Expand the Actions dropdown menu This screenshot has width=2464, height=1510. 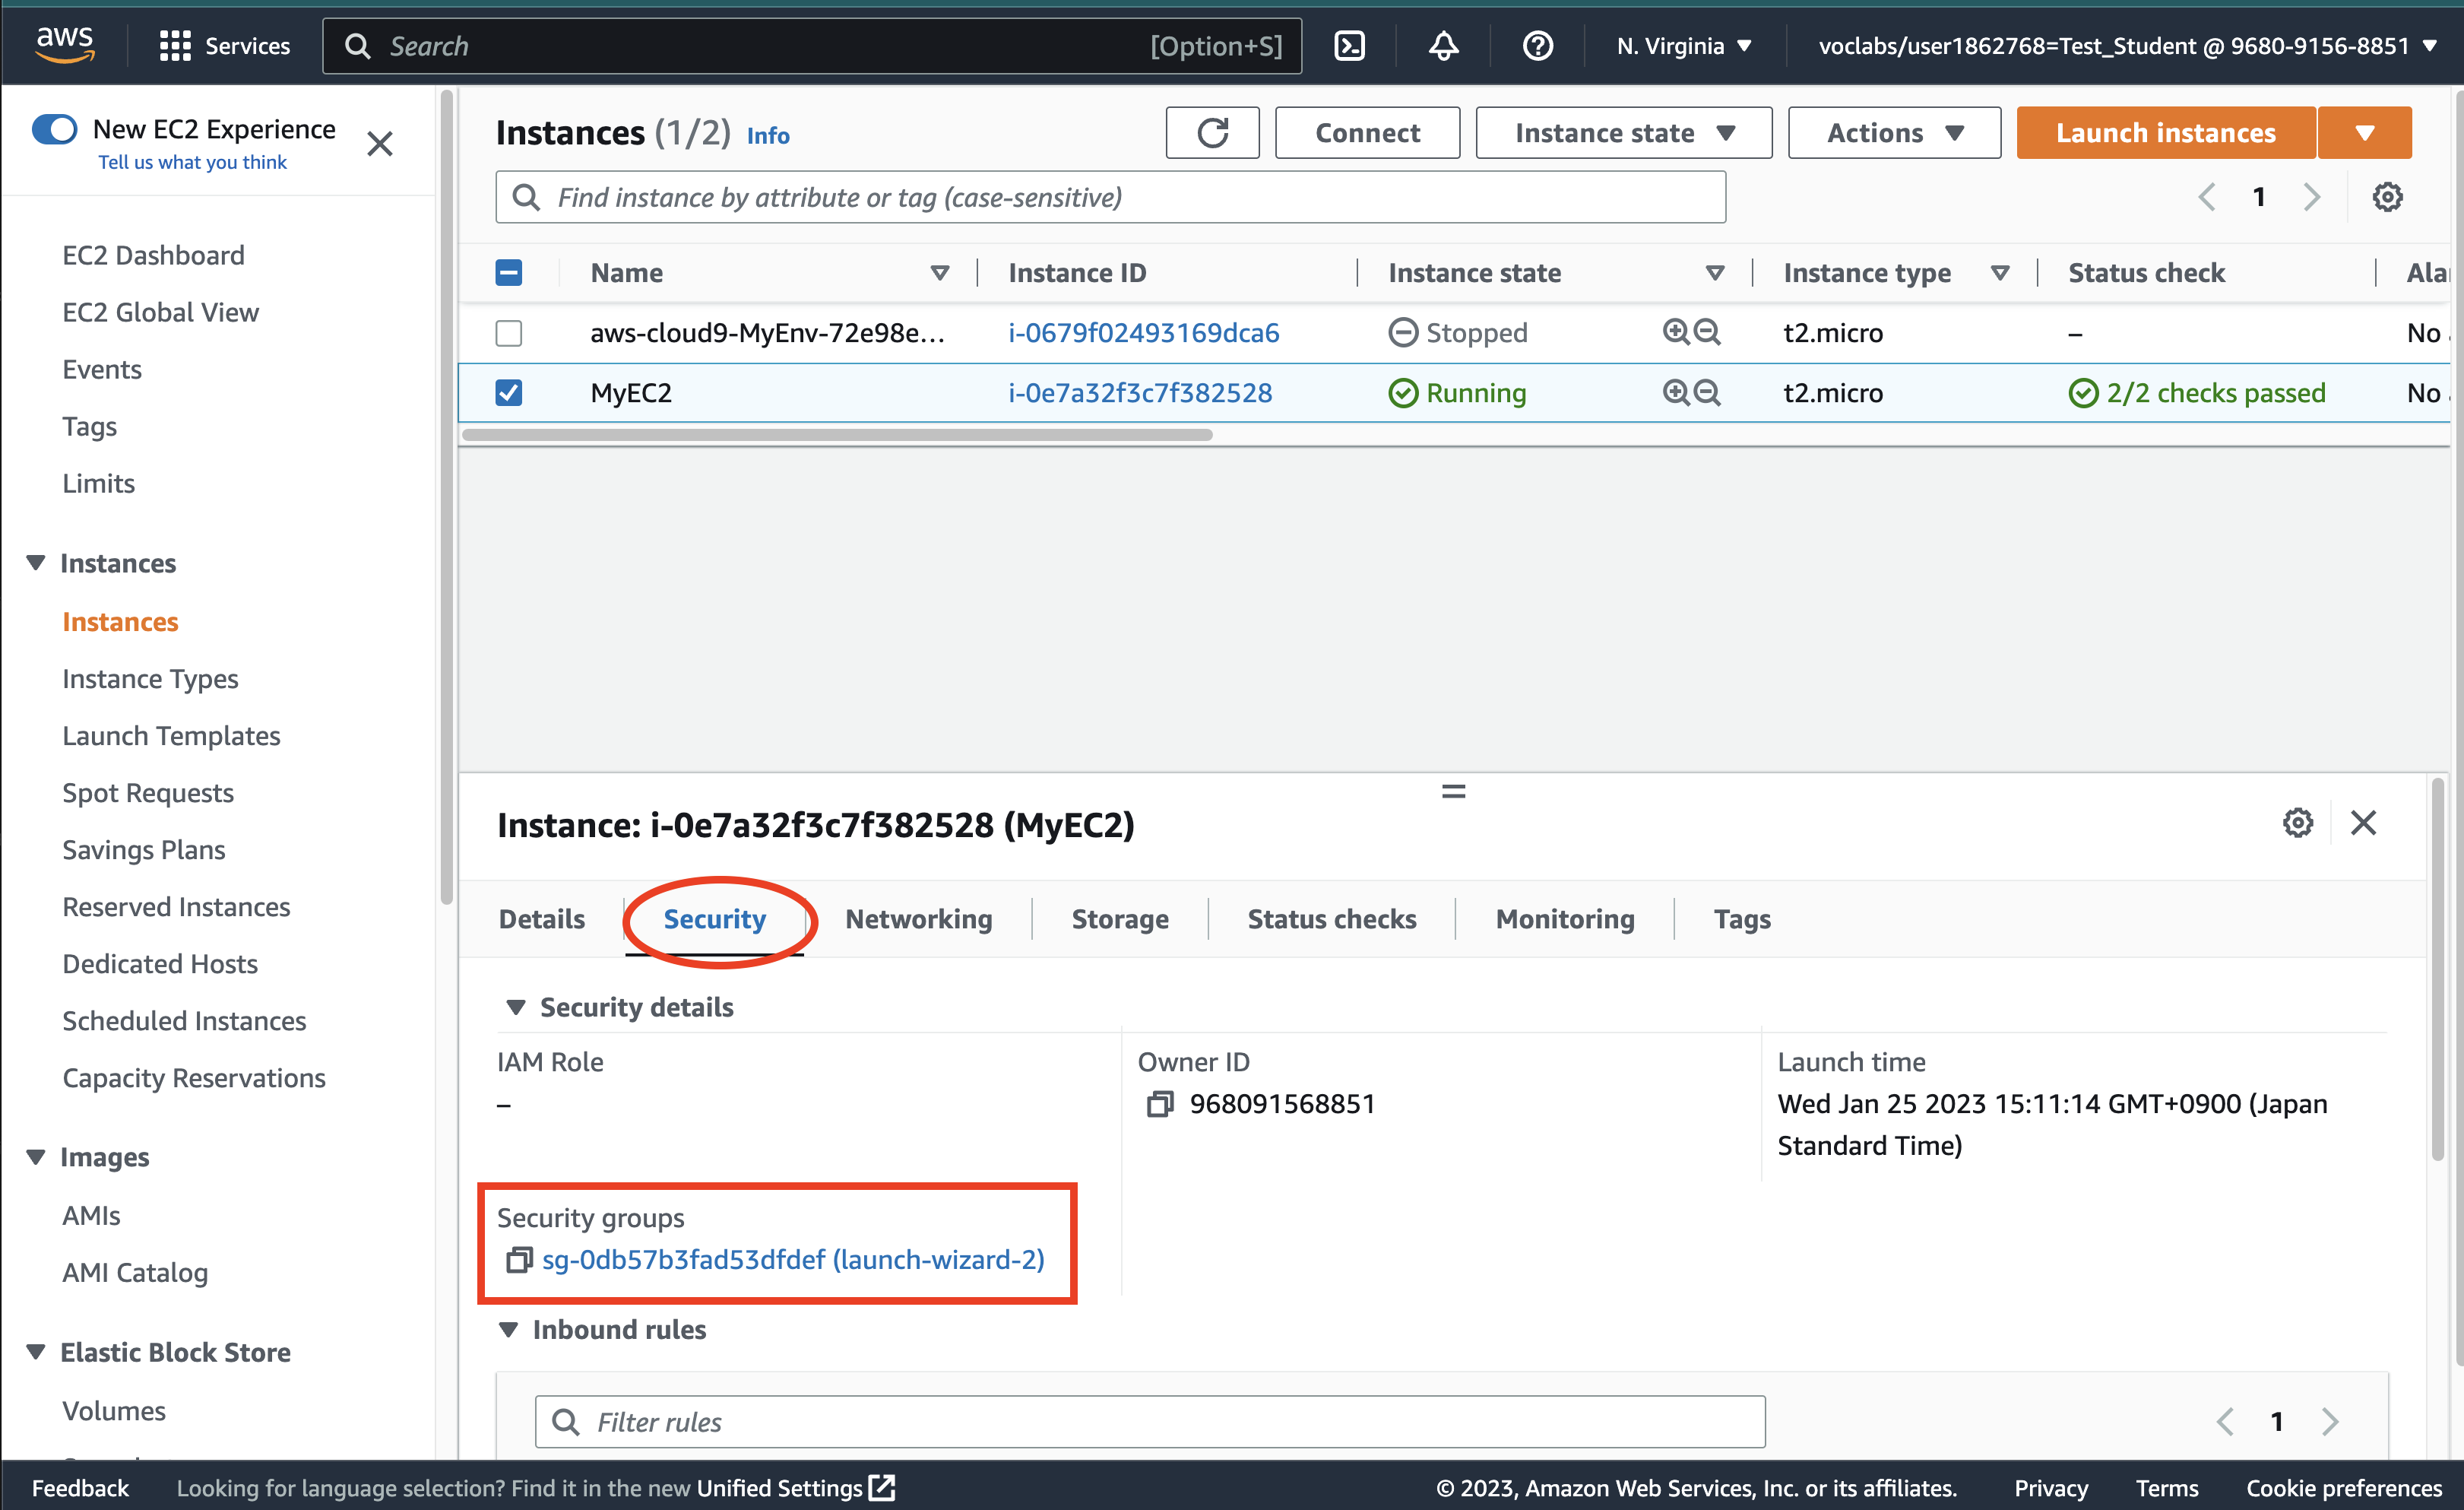[x=1894, y=133]
